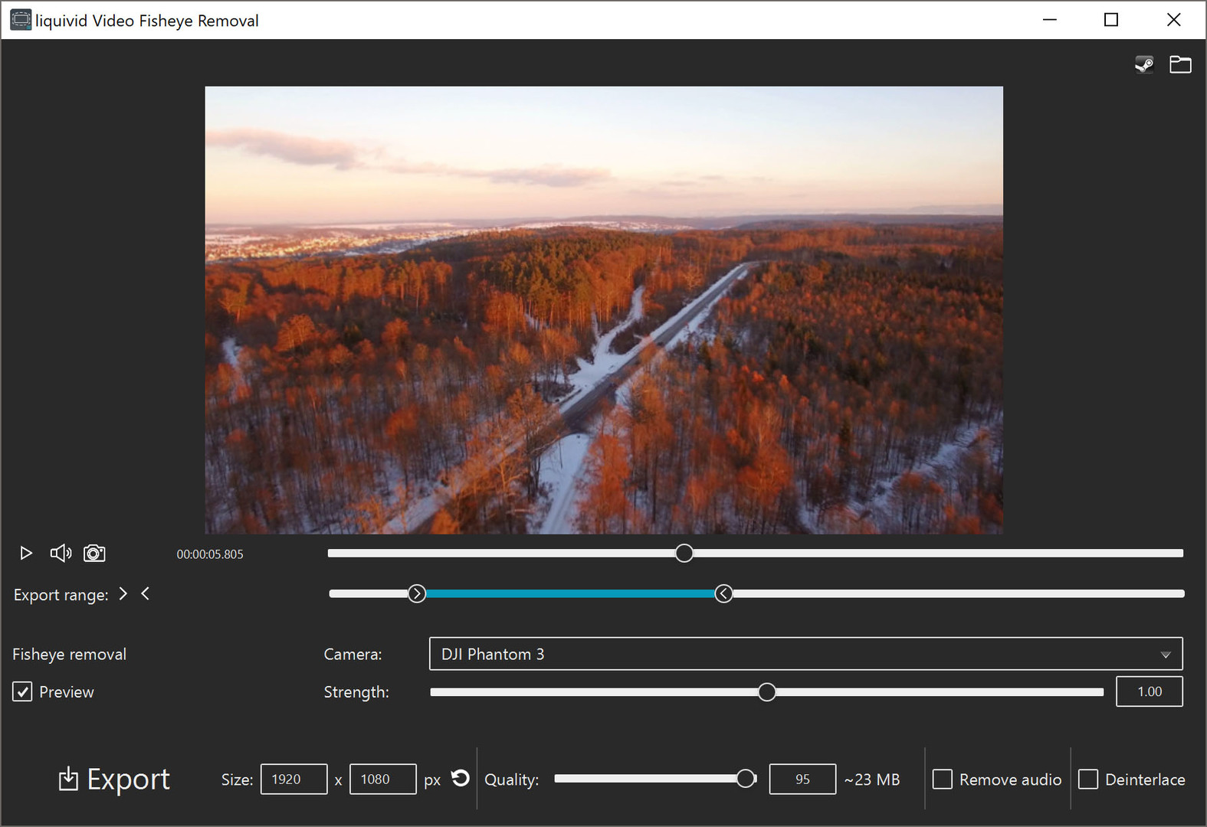Image resolution: width=1207 pixels, height=827 pixels.
Task: Open a video file via folder icon
Action: click(1180, 64)
